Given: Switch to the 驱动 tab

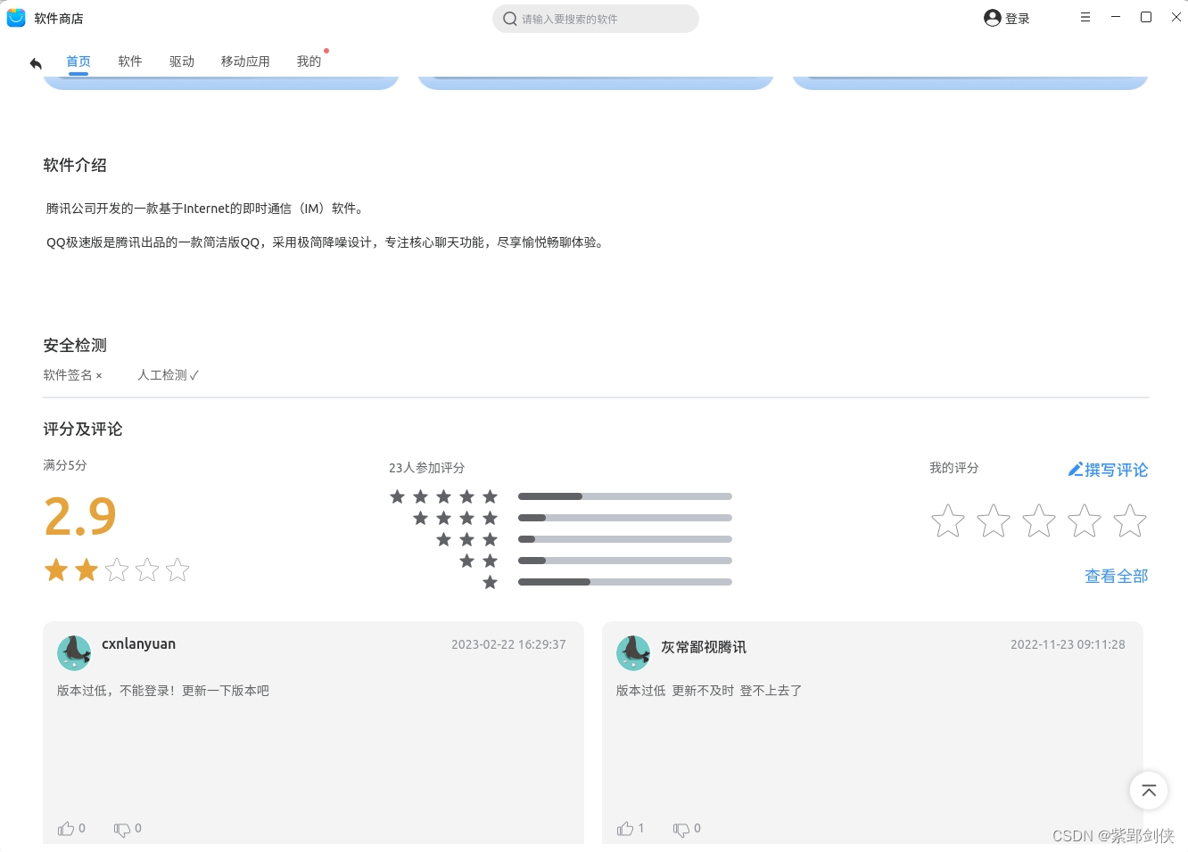Looking at the screenshot, I should tap(182, 61).
